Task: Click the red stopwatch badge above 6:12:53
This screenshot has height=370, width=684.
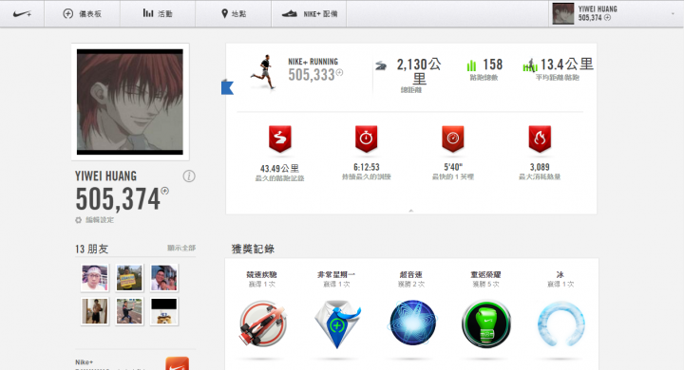Action: [366, 139]
